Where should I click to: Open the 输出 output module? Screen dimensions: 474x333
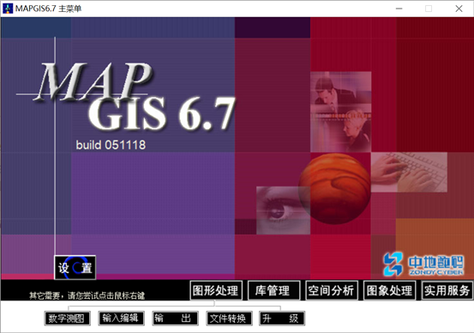pos(175,318)
